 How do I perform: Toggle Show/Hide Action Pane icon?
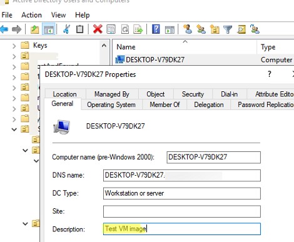pyautogui.click(x=170, y=29)
